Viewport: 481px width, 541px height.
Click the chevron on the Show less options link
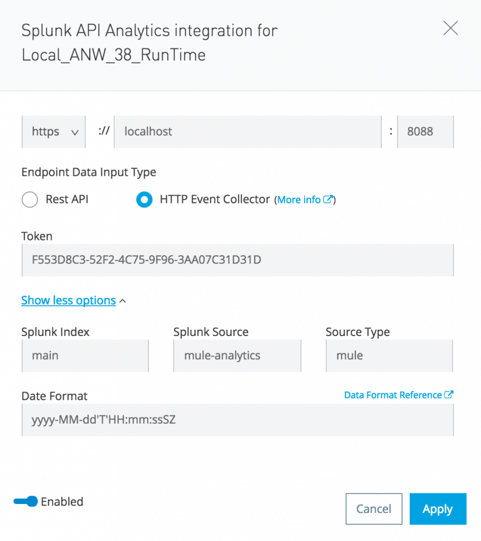click(122, 300)
